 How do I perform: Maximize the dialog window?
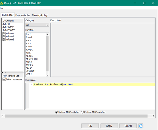pos(144,3)
